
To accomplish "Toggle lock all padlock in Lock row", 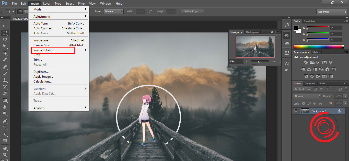I will [x=320, y=103].
